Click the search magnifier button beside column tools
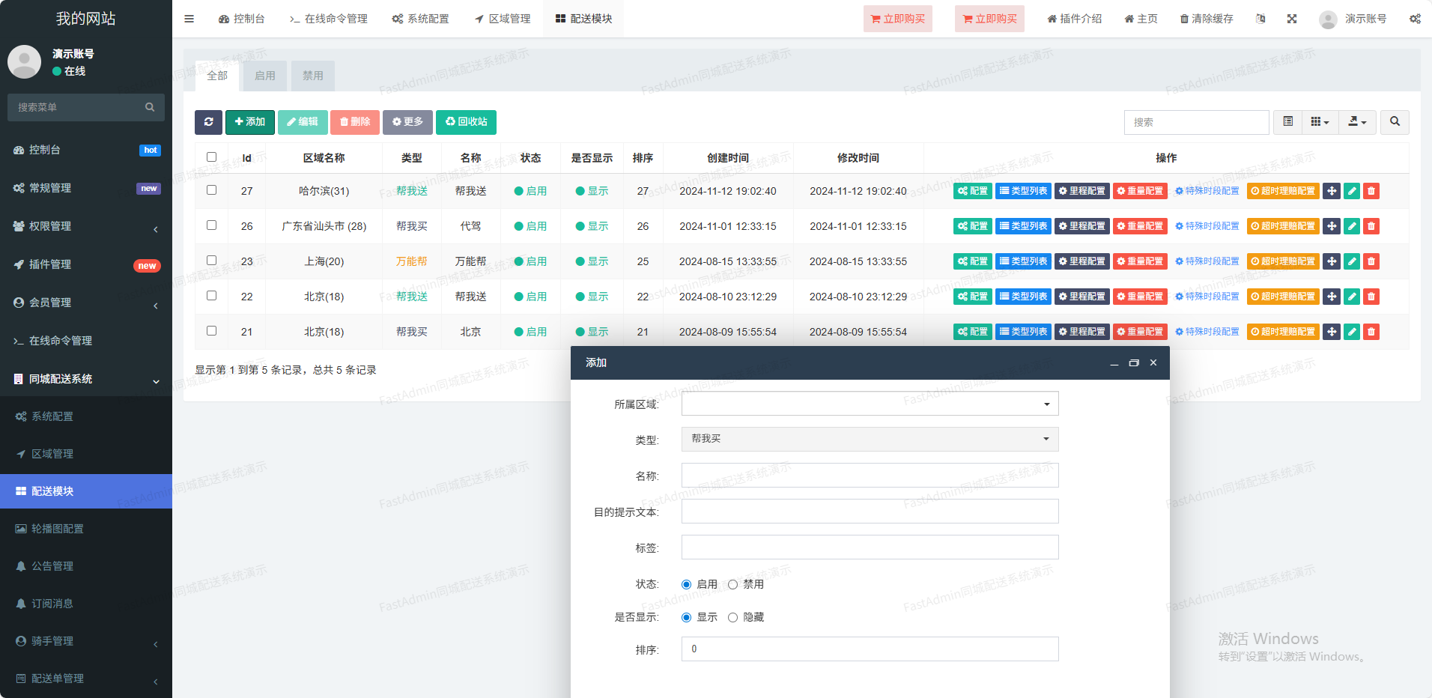 tap(1395, 122)
